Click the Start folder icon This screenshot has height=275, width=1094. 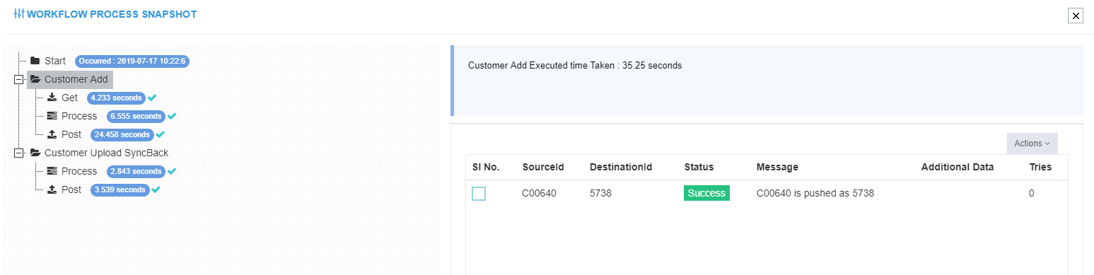(35, 61)
